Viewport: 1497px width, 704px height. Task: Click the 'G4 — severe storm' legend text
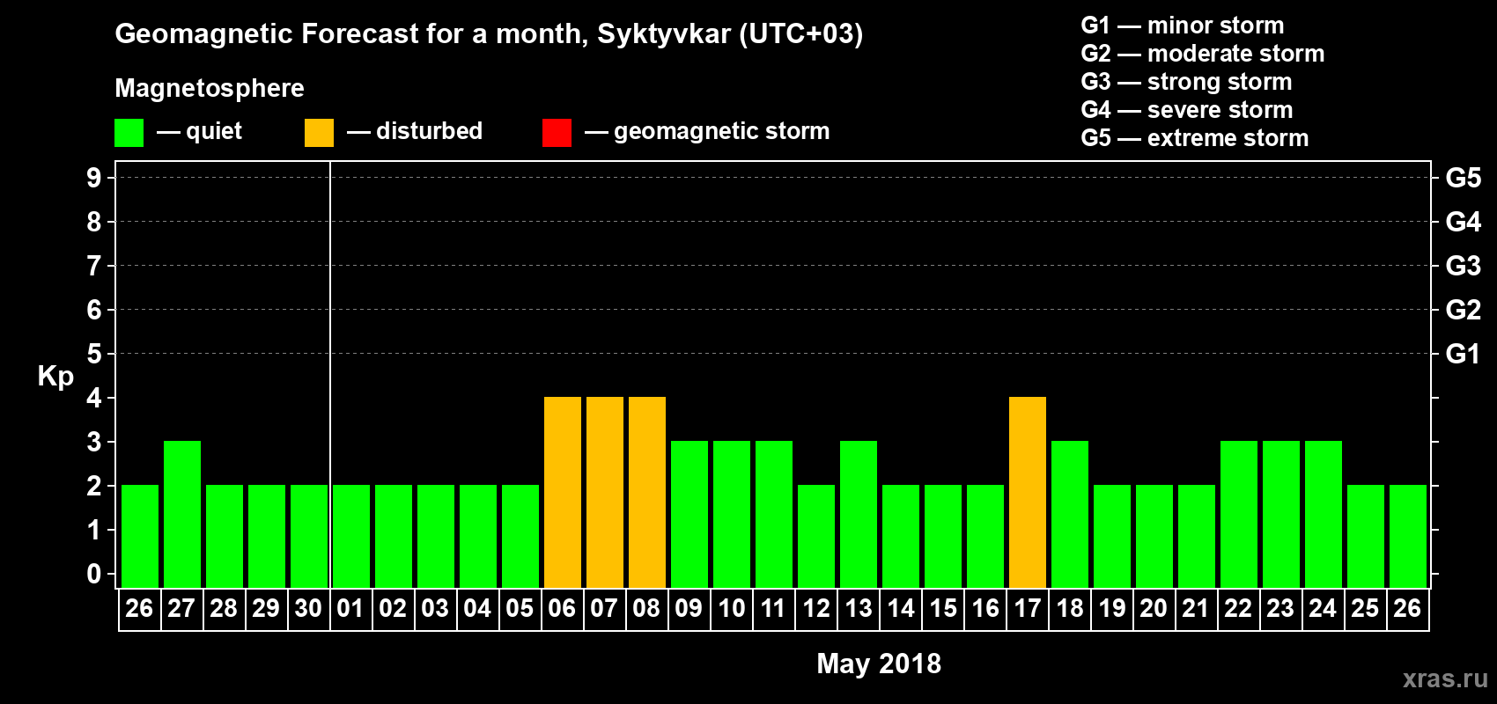pos(1187,110)
